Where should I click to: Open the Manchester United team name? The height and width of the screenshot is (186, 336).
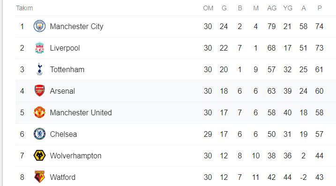(x=81, y=112)
